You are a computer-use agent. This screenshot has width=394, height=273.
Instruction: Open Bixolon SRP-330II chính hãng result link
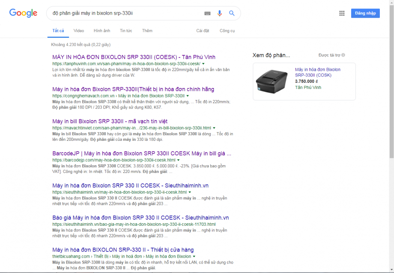tap(133, 89)
